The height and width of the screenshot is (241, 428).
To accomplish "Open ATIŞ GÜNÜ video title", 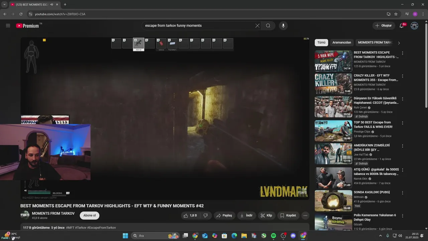I will 376,172.
